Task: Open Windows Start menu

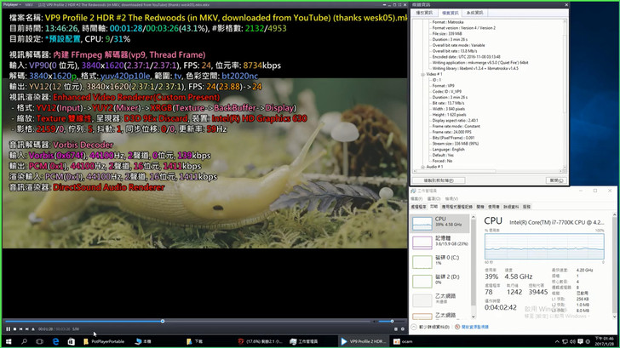Action: pyautogui.click(x=7, y=341)
